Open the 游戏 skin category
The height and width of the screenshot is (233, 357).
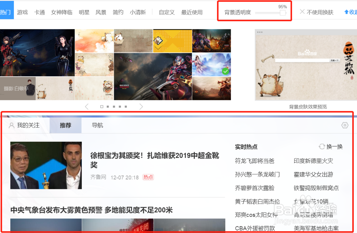tap(22, 12)
